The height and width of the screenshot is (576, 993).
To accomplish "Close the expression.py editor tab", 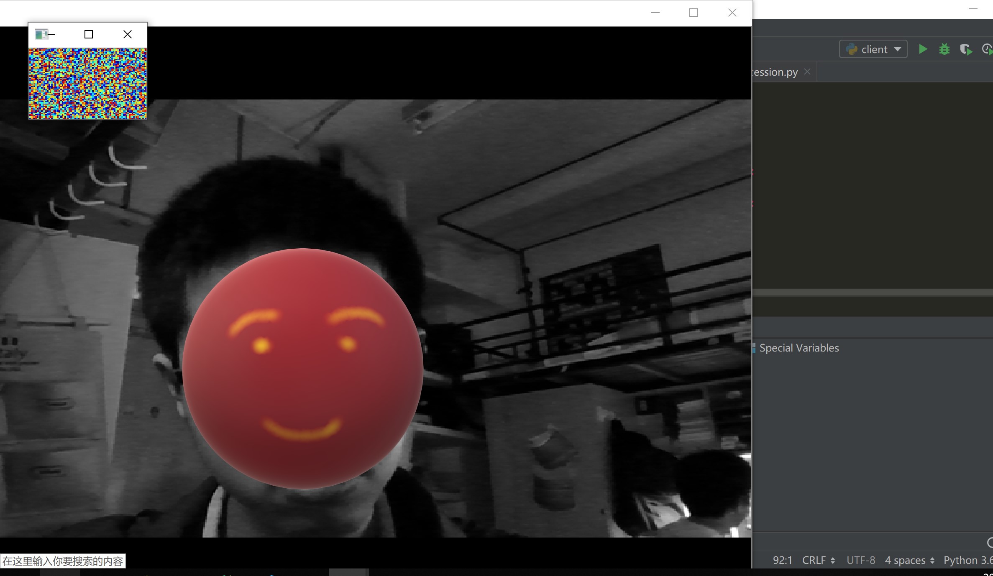I will [x=807, y=72].
